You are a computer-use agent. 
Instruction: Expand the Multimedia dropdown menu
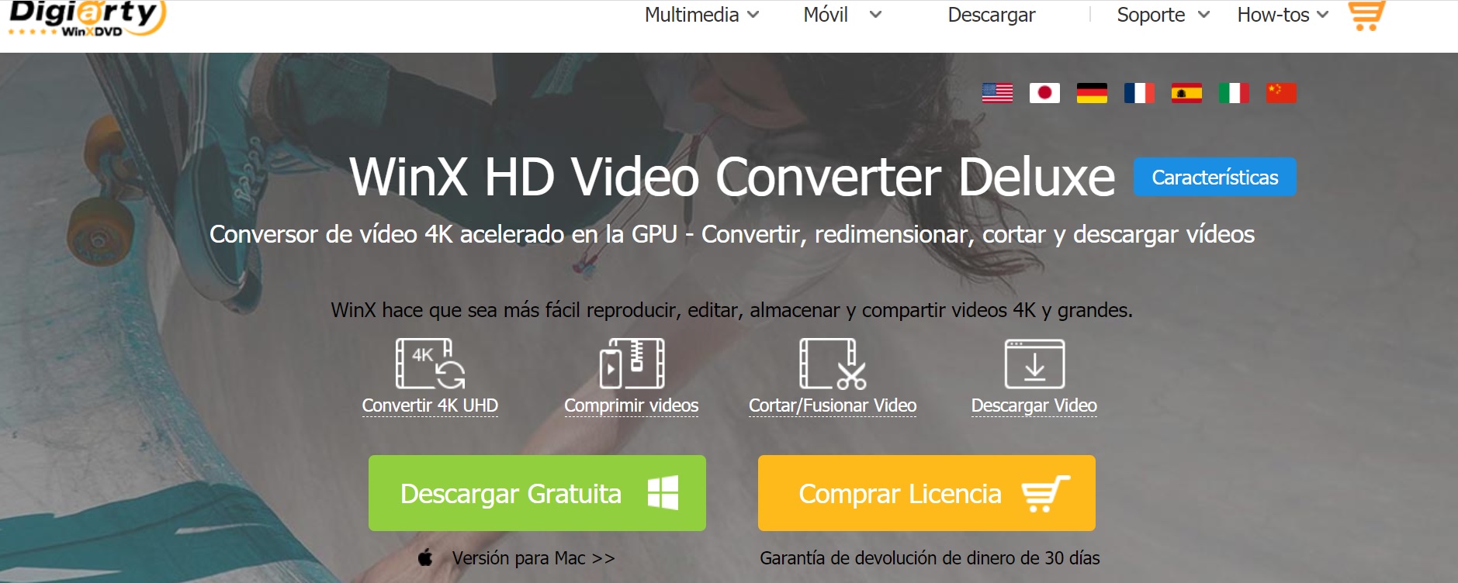click(x=701, y=15)
